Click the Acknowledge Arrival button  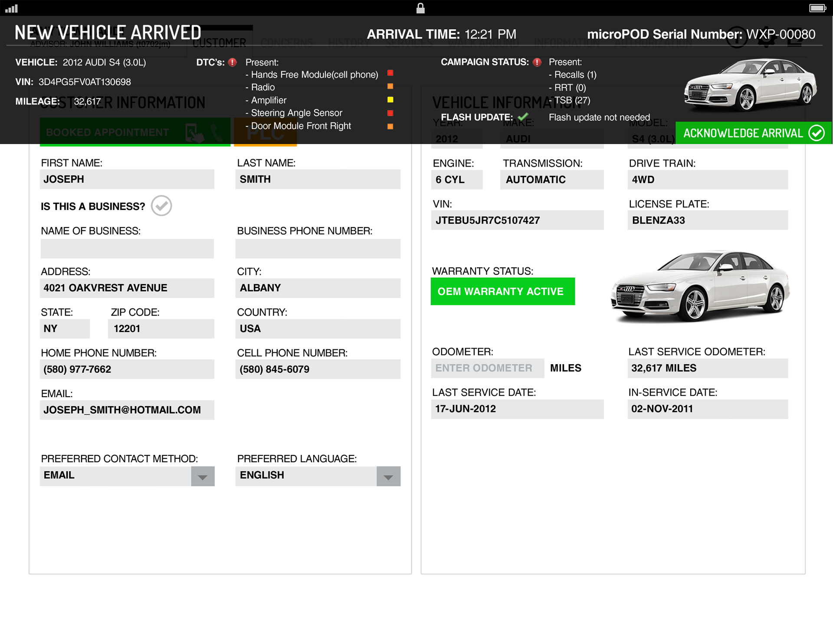[754, 133]
